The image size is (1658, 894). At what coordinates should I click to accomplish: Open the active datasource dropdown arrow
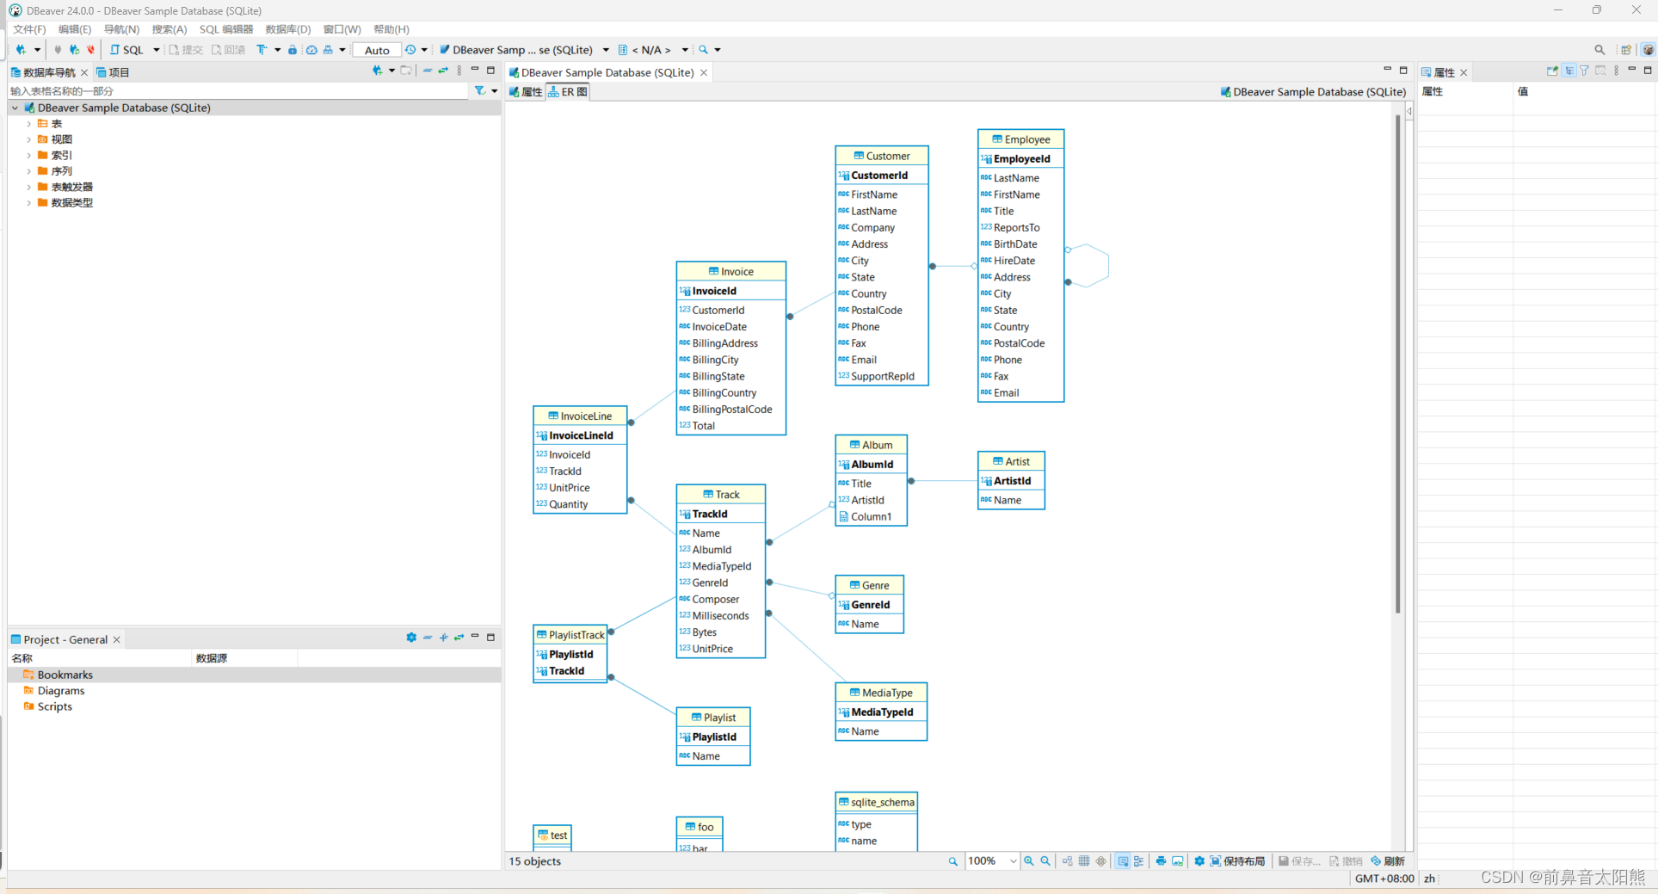(x=606, y=50)
